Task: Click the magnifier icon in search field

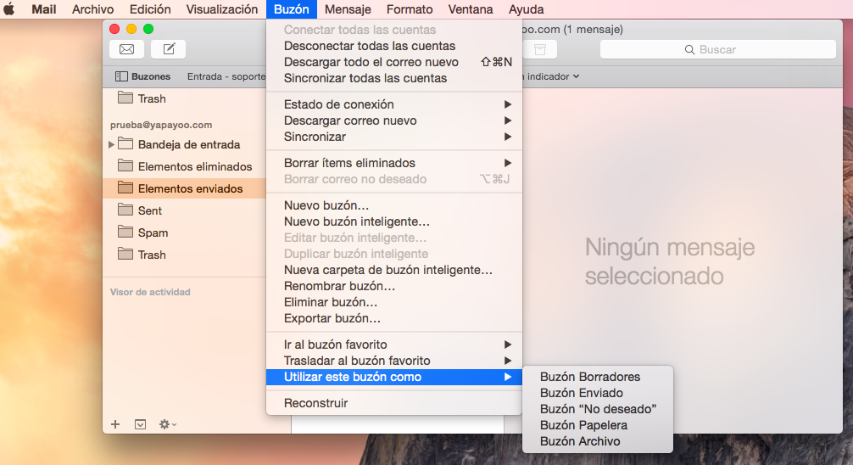Action: 689,49
